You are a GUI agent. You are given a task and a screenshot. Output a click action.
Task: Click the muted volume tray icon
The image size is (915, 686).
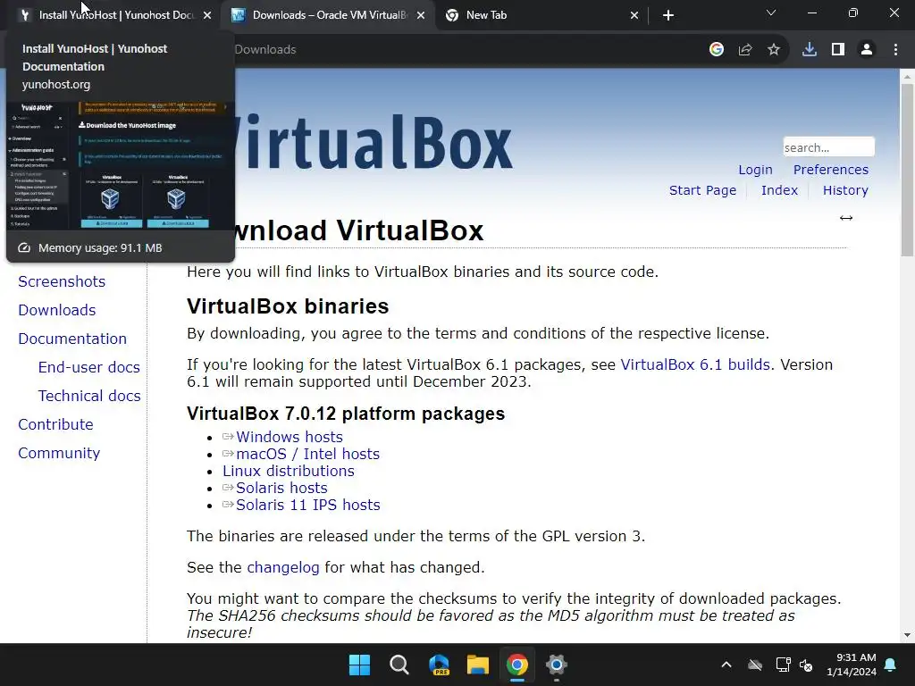coord(806,665)
